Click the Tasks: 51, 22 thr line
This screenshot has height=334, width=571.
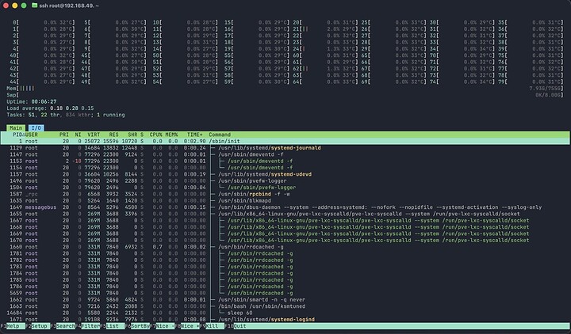point(66,115)
